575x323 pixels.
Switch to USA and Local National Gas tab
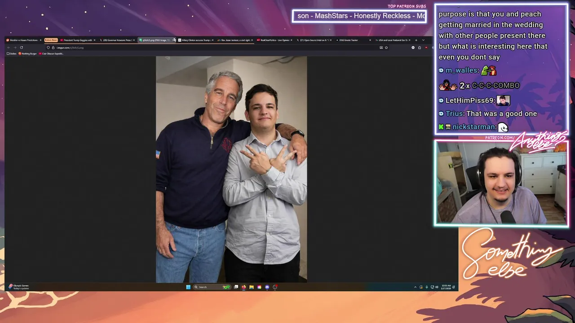click(x=392, y=40)
